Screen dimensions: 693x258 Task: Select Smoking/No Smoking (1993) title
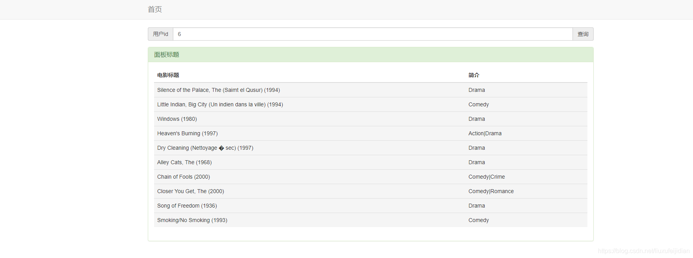click(192, 220)
